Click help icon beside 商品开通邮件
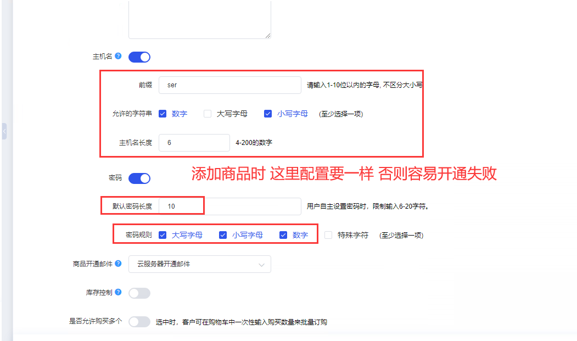 point(118,263)
